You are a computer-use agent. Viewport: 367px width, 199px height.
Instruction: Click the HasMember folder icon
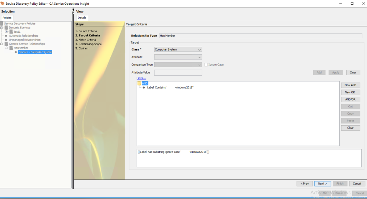(11, 48)
